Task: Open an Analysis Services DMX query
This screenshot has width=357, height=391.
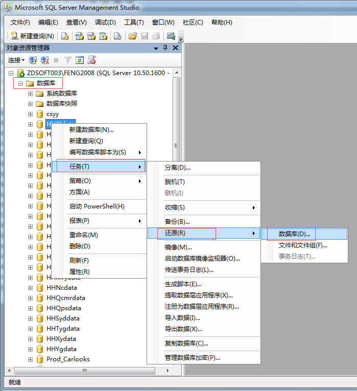Action: click(91, 36)
